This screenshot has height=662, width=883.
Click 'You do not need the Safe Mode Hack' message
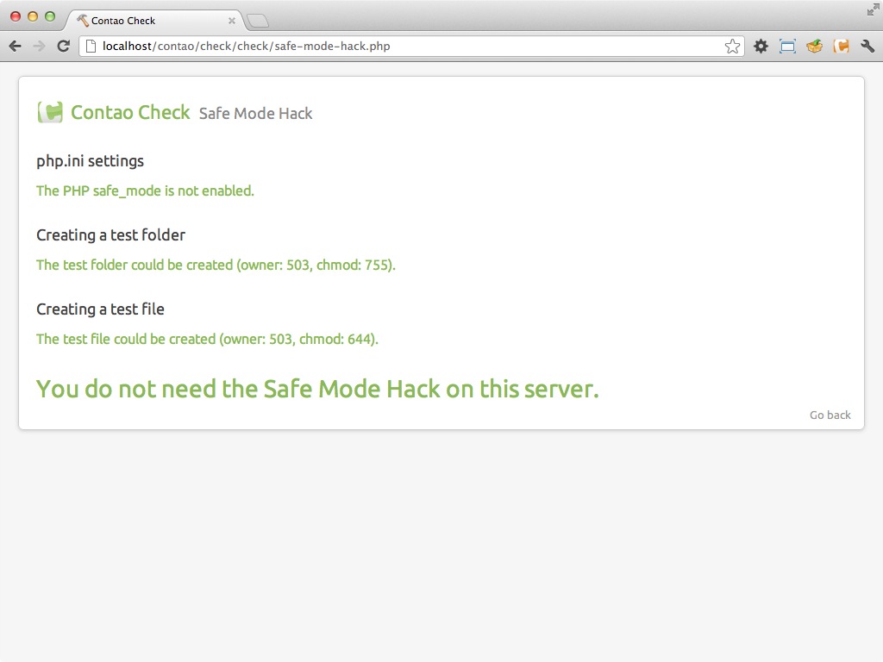(317, 389)
